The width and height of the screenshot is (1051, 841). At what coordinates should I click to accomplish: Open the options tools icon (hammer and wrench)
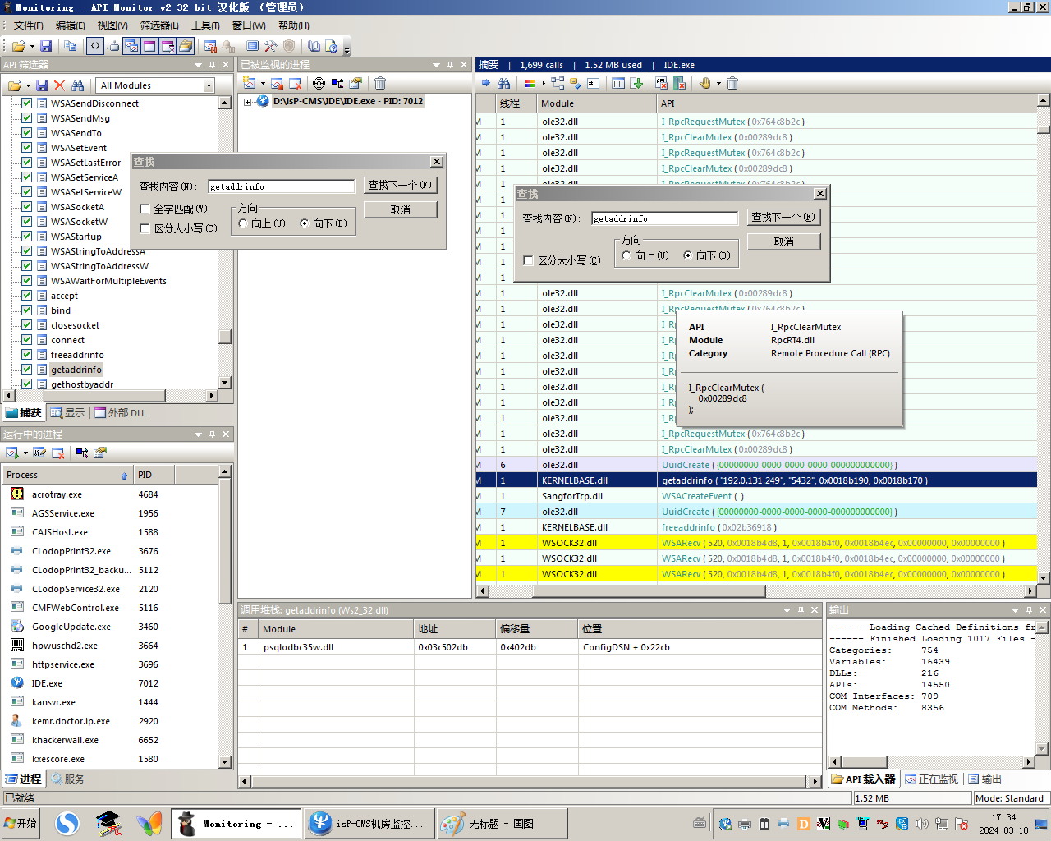(x=270, y=46)
